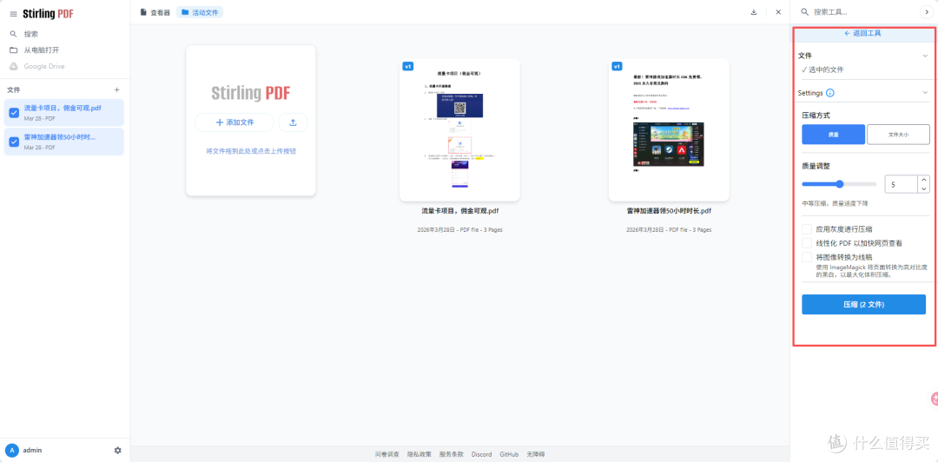Uncheck 流量卡项目，佣金可观.pdf in file list
Image resolution: width=938 pixels, height=462 pixels.
point(14,113)
